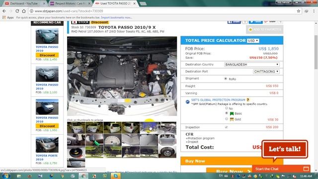Viewport: 318px width, 179px height.
Task: Select the open trunk thumbnail
Action: point(167,140)
